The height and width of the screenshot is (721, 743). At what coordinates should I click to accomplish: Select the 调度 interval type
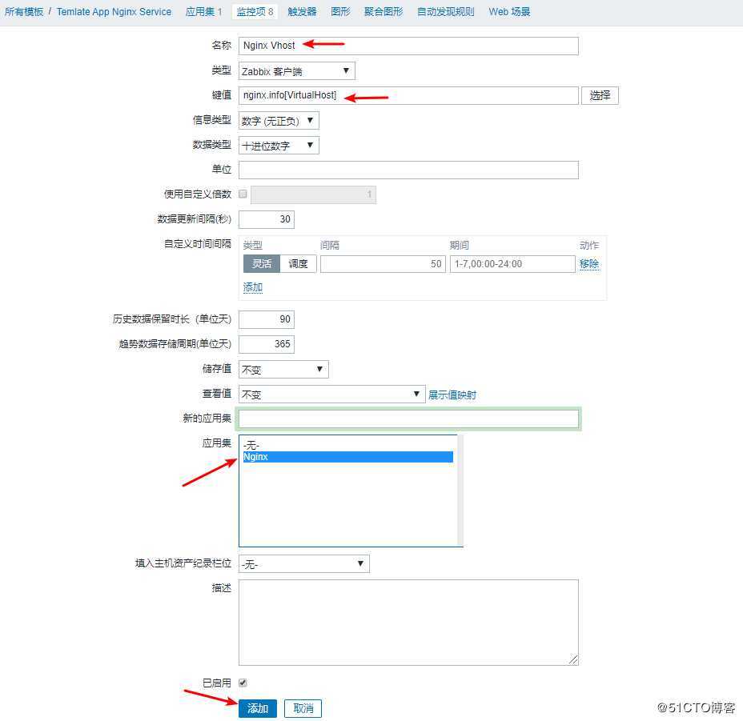click(x=298, y=263)
